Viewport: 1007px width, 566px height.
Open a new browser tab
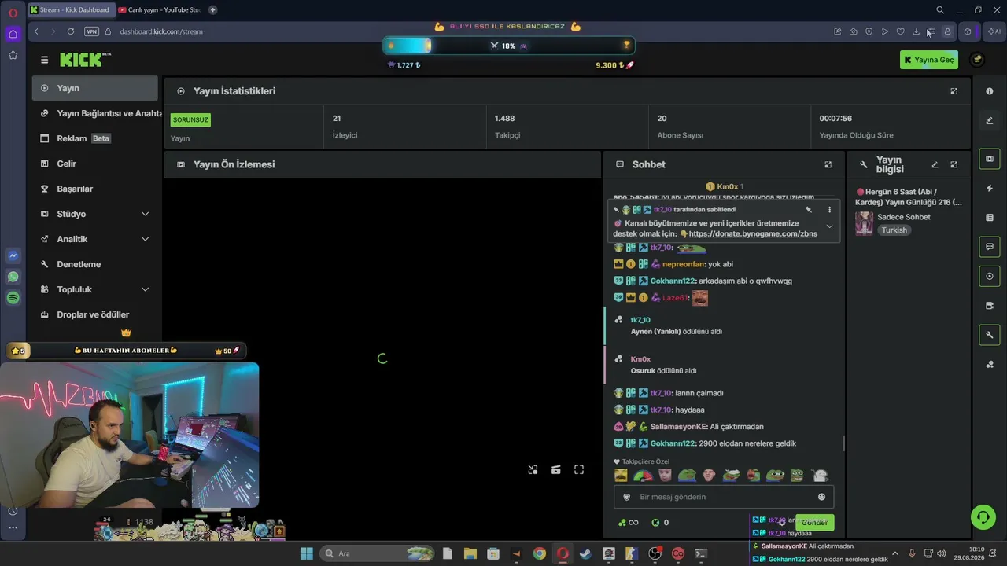tap(212, 9)
